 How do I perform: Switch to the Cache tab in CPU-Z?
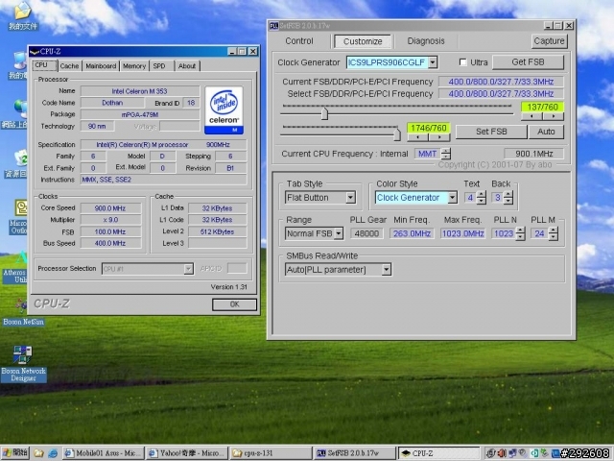(69, 66)
